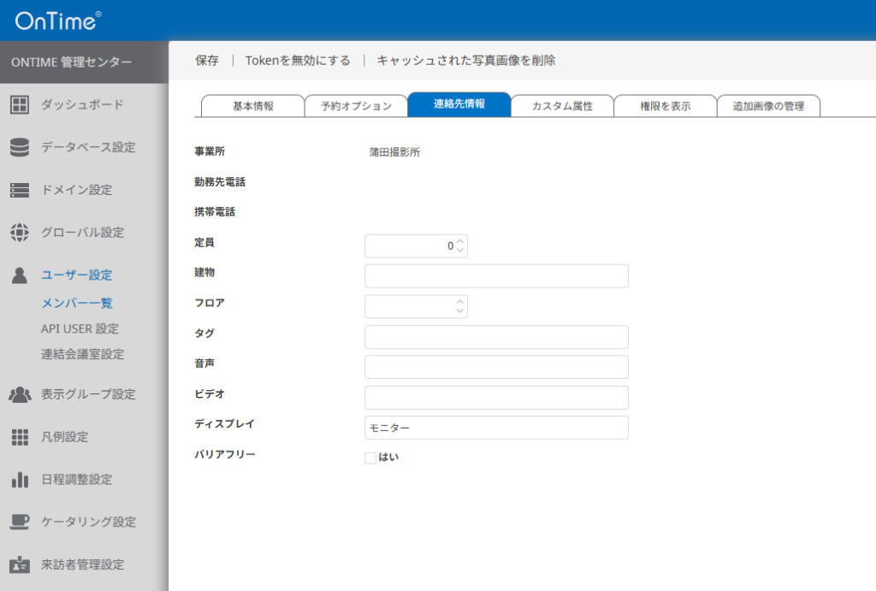Click the 保存 button in toolbar
The height and width of the screenshot is (591, 876).
coord(207,61)
